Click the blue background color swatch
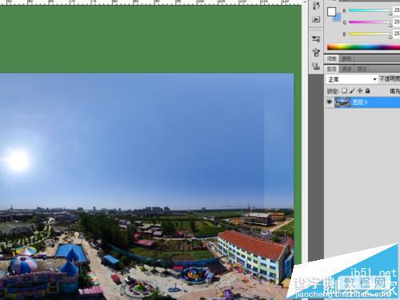400x300 pixels. (338, 18)
